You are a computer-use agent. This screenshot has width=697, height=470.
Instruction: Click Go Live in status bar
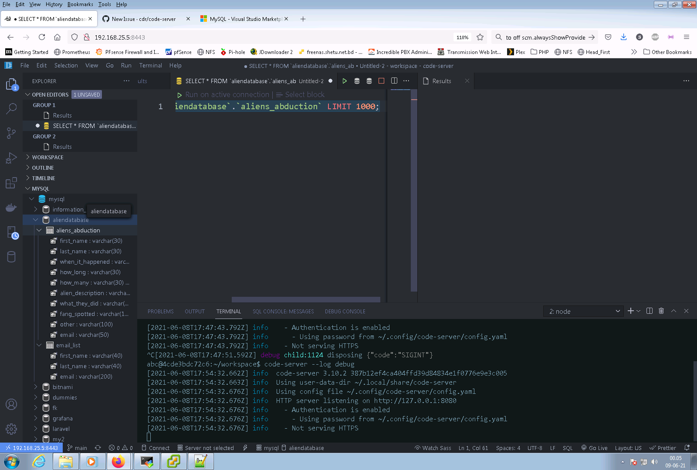point(594,448)
